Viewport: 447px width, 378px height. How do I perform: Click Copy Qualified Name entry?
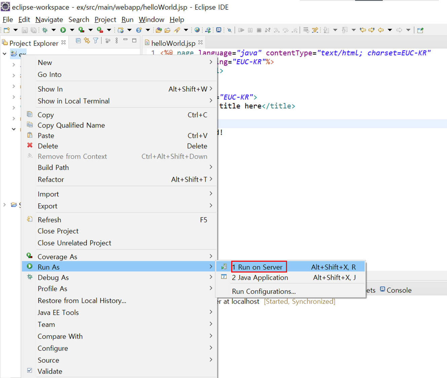coord(119,125)
